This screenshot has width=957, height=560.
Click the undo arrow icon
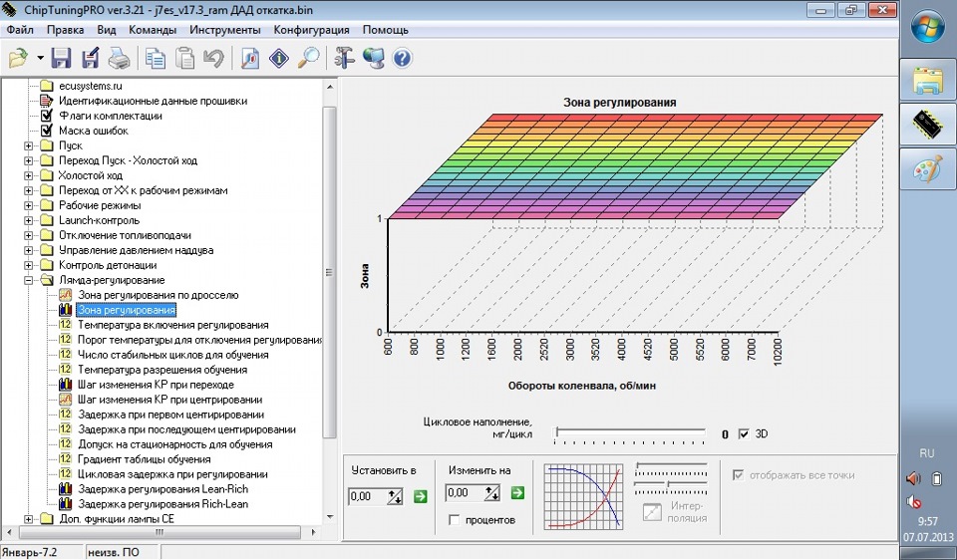coord(213,58)
